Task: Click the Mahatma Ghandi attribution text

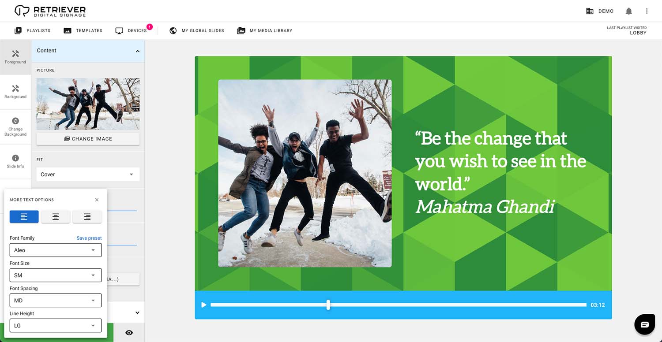Action: [x=485, y=206]
